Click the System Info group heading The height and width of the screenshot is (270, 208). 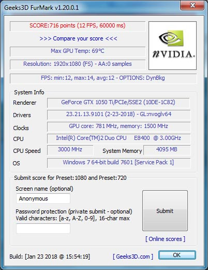(x=29, y=92)
